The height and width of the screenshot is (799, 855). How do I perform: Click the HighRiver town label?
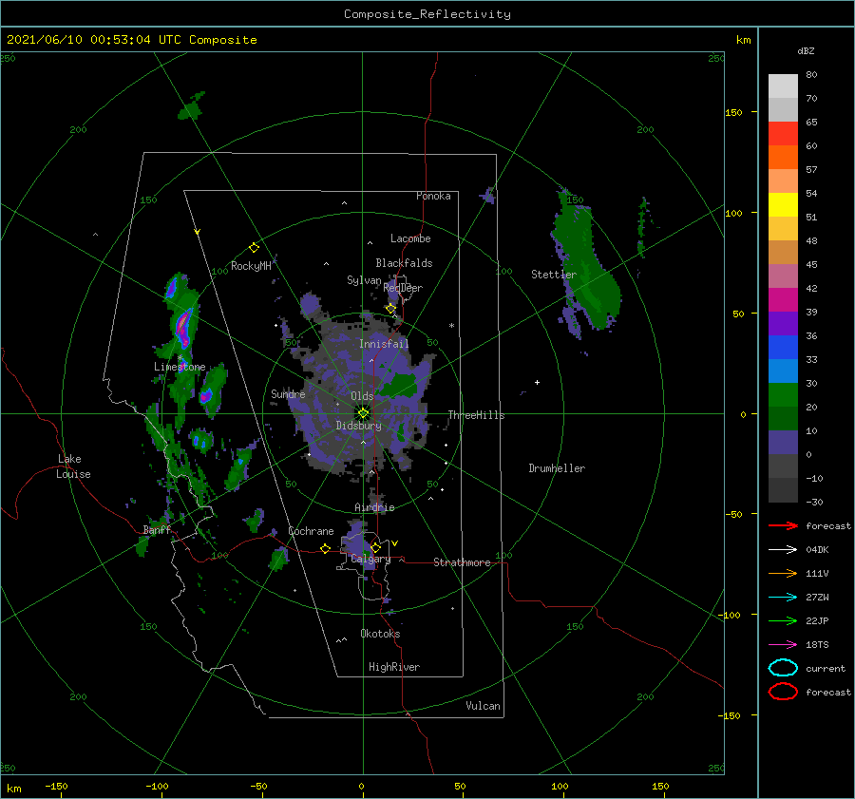pos(394,667)
